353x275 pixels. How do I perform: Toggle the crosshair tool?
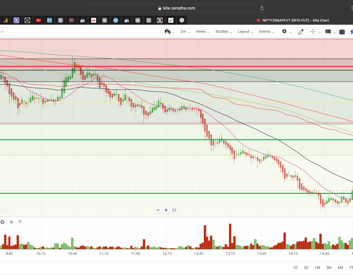pos(313,32)
